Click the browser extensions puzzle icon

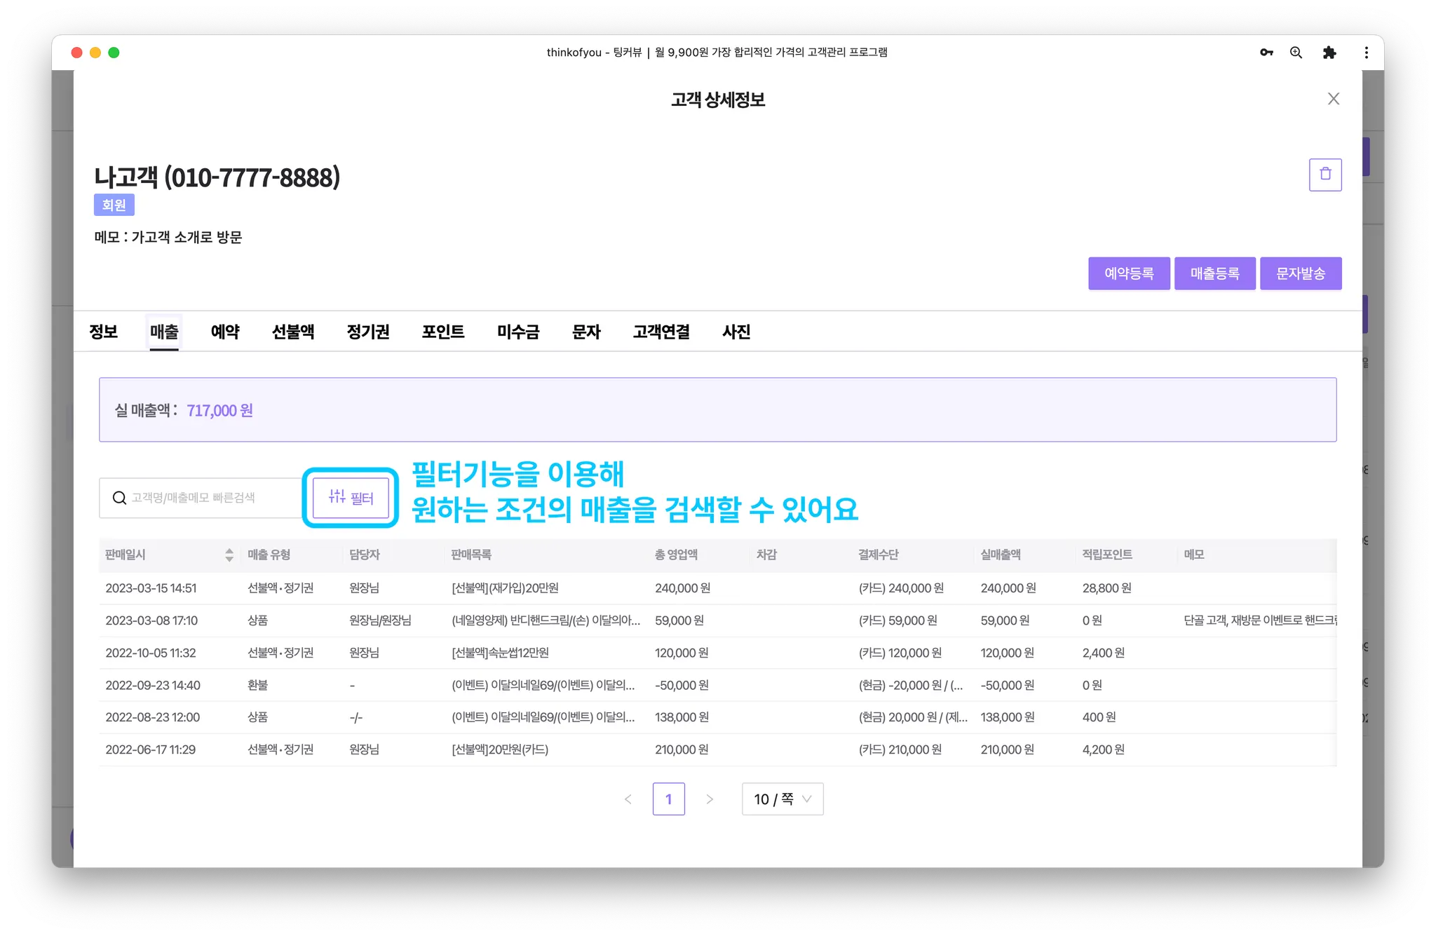coord(1329,53)
